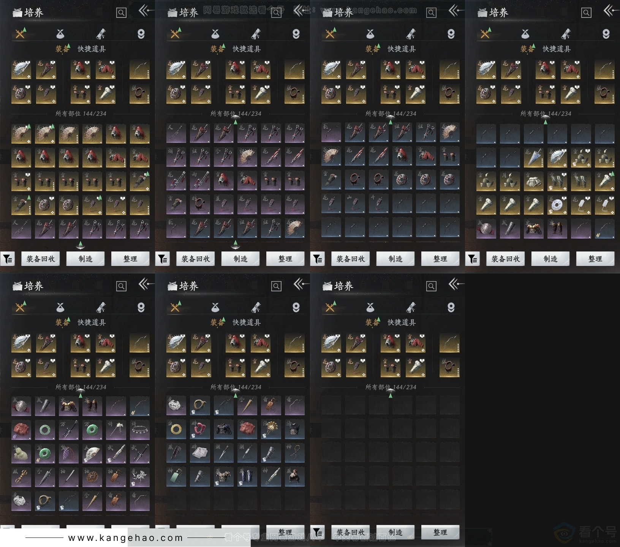
Task: Select equipped bow slot in second panel
Action: click(294, 69)
